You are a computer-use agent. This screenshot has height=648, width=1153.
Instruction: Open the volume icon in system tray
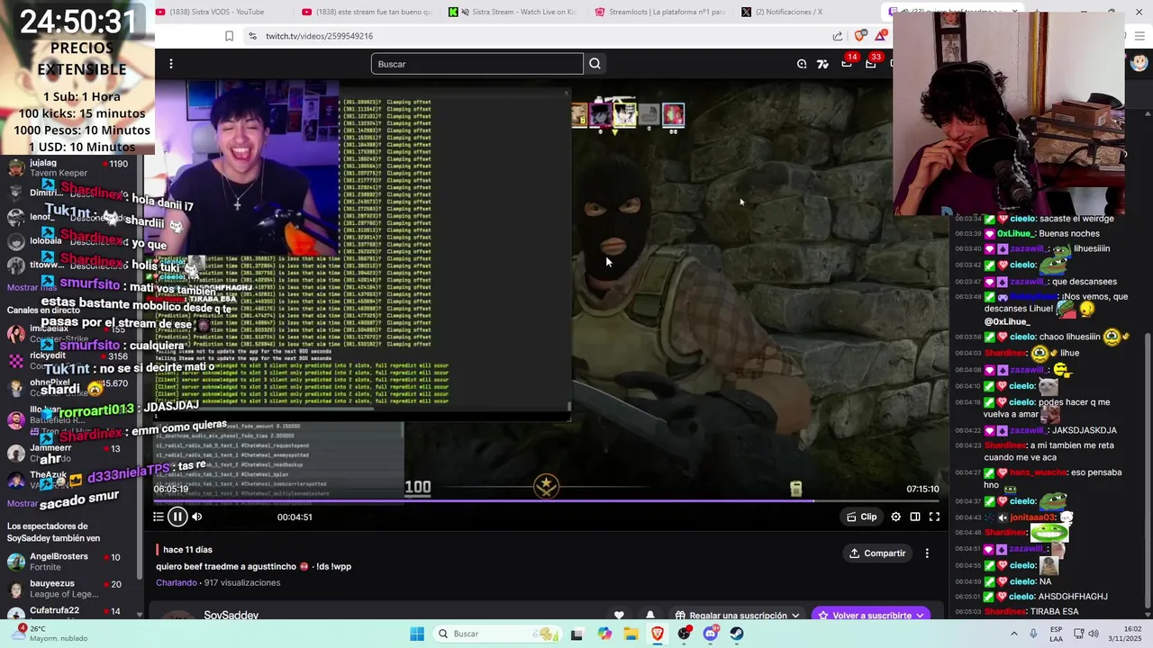click(x=1094, y=634)
